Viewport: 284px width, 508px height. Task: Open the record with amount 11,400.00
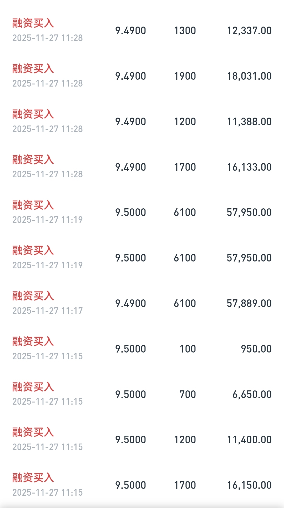click(142, 440)
